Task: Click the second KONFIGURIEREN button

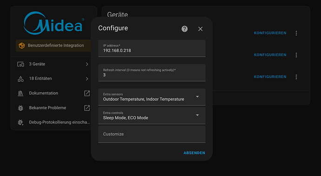Action: click(x=270, y=55)
